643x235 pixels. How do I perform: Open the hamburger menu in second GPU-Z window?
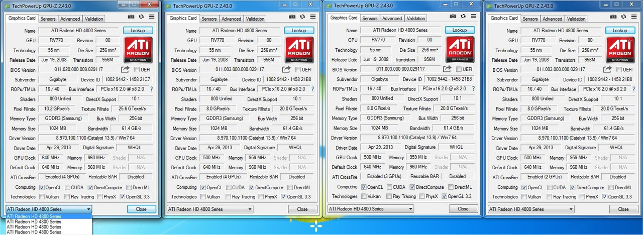pos(312,17)
